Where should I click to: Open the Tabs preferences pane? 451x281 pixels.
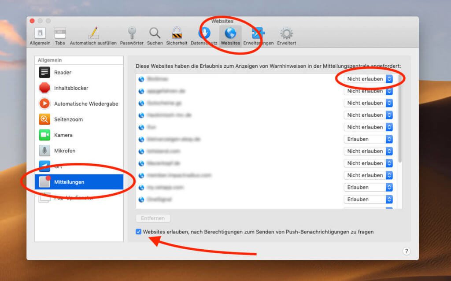pos(60,34)
